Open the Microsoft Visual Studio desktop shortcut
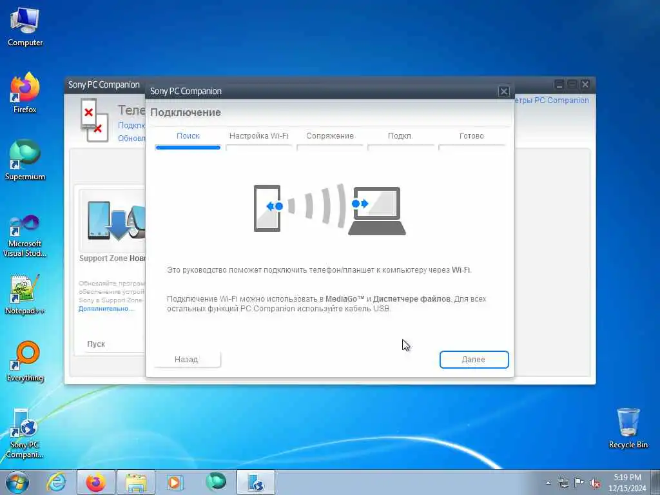This screenshot has height=495, width=660. 25,236
